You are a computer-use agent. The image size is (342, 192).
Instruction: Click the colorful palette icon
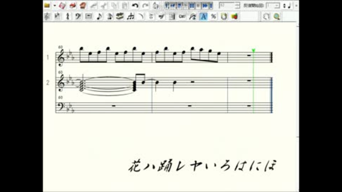coord(234,16)
